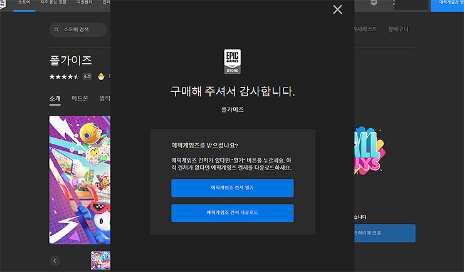Open 자주 묻는 질문 in top navigation
Viewport: 464px width, 272px height.
click(53, 3)
